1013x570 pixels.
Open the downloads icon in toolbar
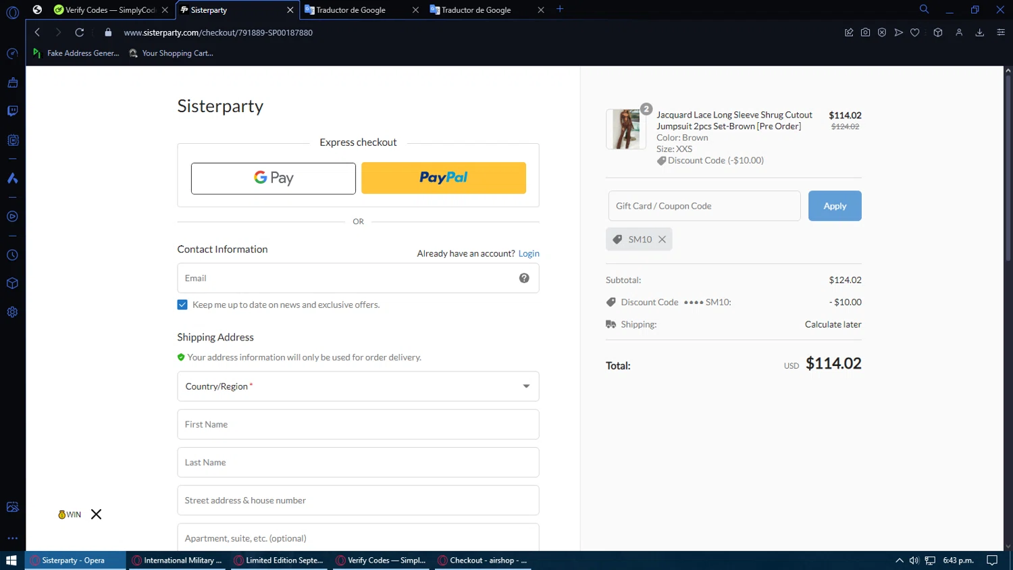point(979,32)
